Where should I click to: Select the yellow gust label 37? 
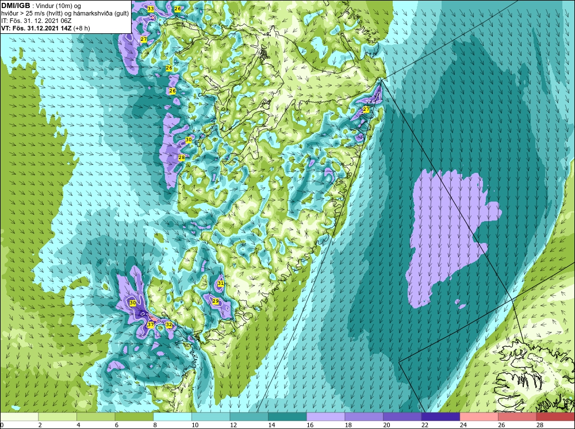pos(150,324)
